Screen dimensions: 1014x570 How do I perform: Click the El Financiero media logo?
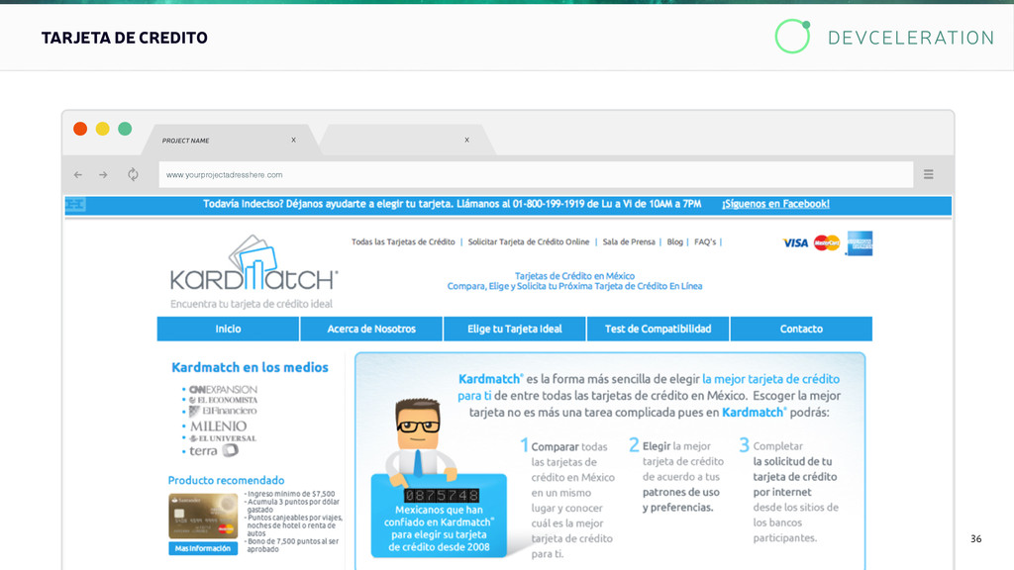(x=223, y=411)
